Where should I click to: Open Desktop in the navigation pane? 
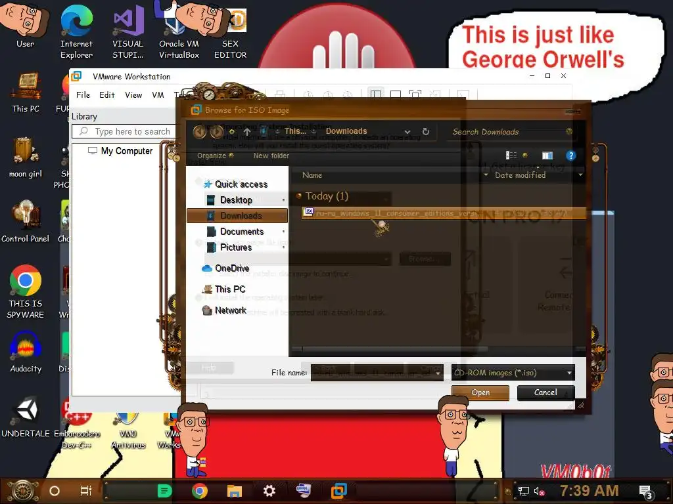click(236, 200)
